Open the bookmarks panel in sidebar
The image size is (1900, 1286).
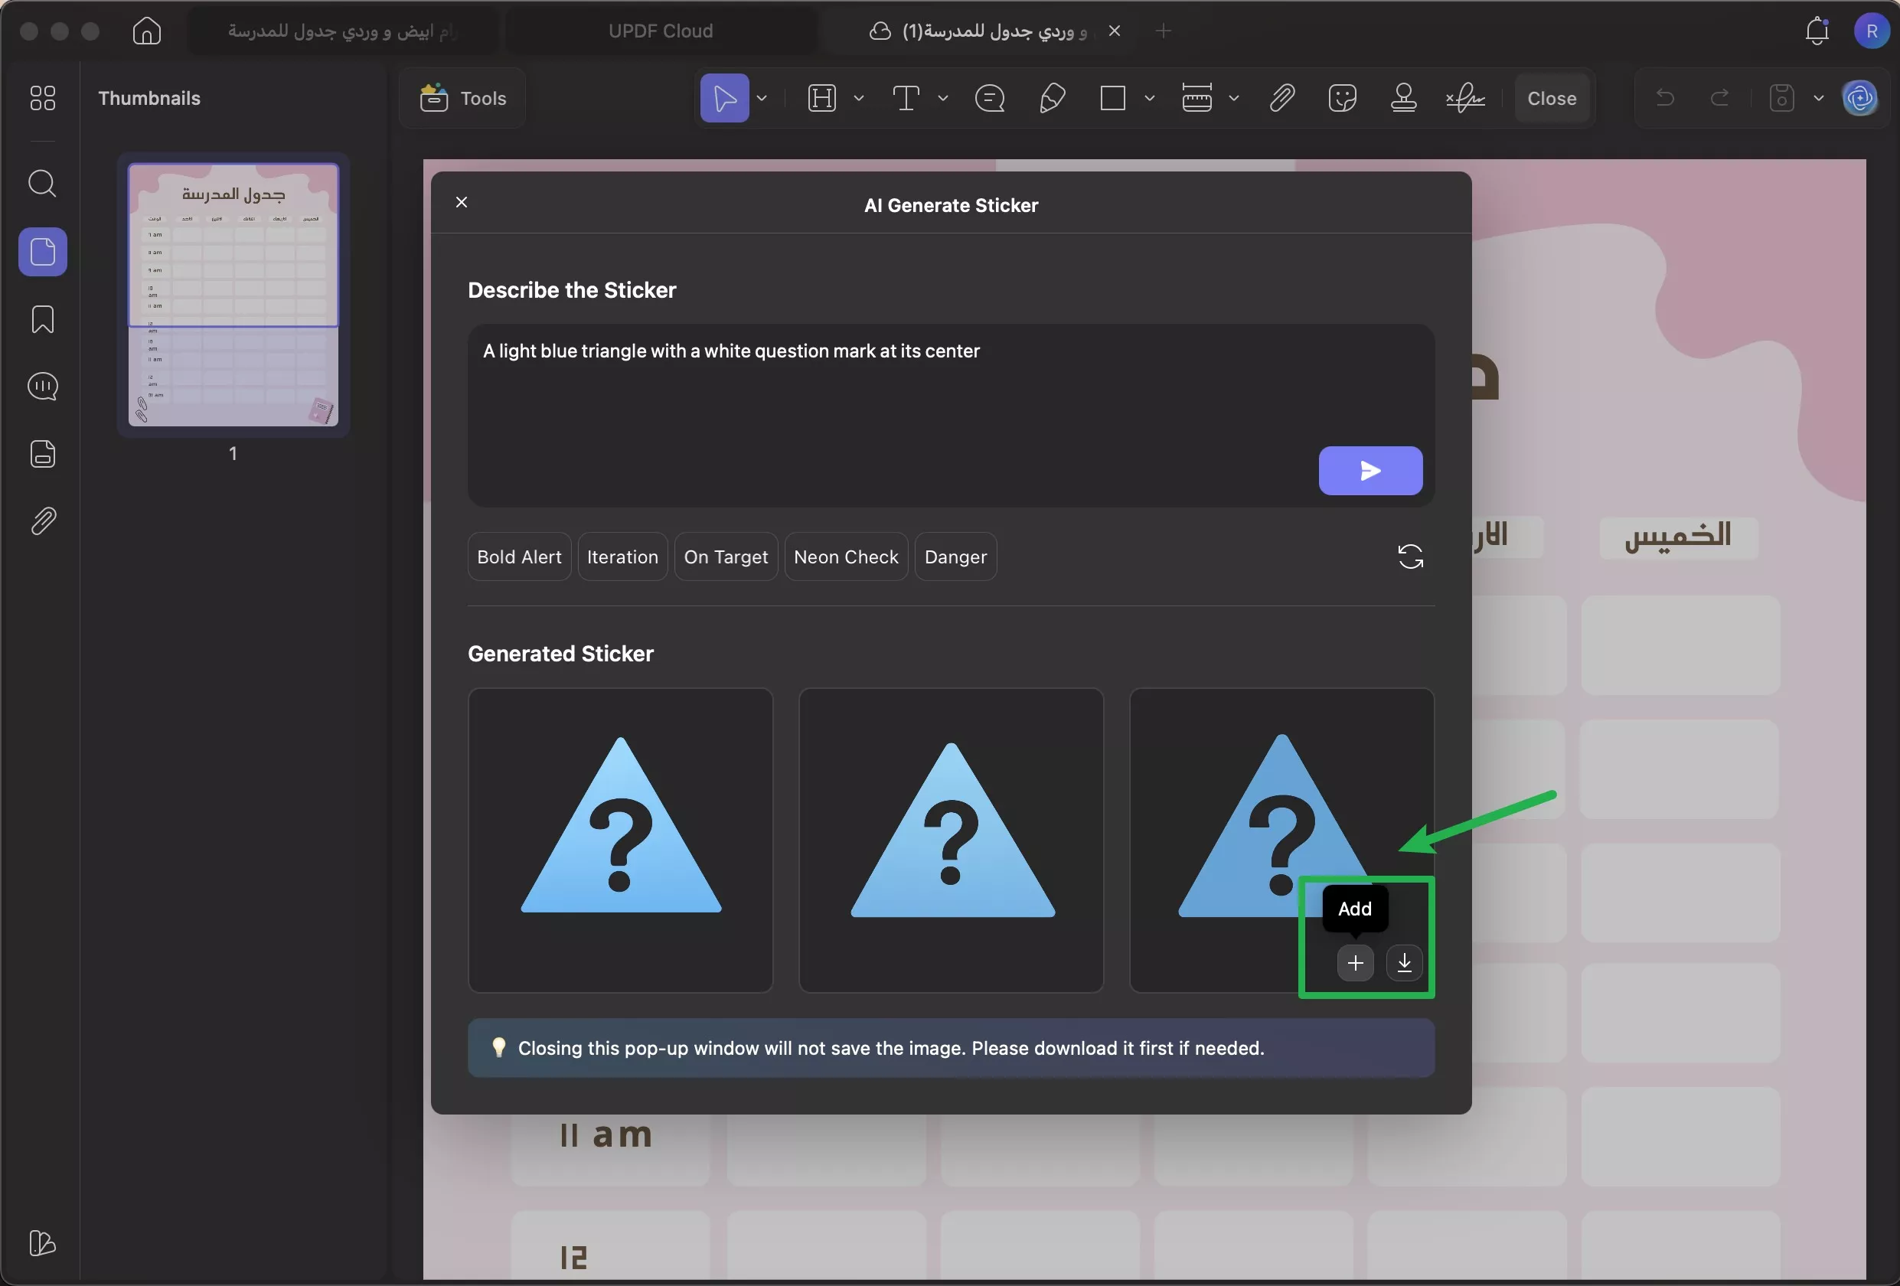43,319
